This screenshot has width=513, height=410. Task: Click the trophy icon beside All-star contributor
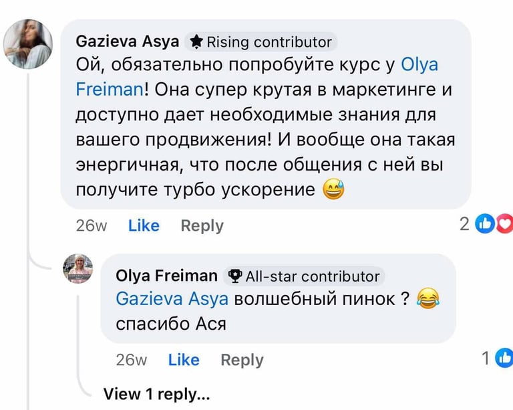[234, 276]
